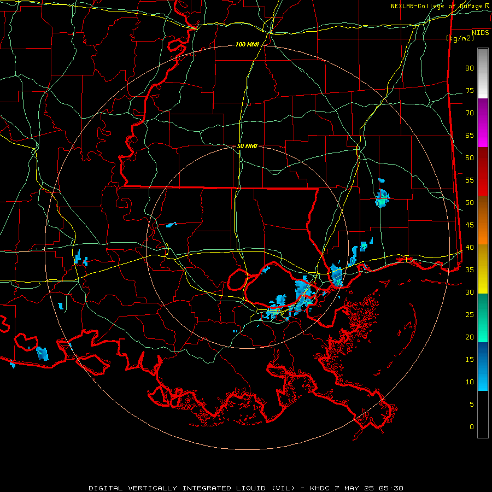Click the [kg/m2] units label
This screenshot has width=492, height=492.
coord(460,38)
